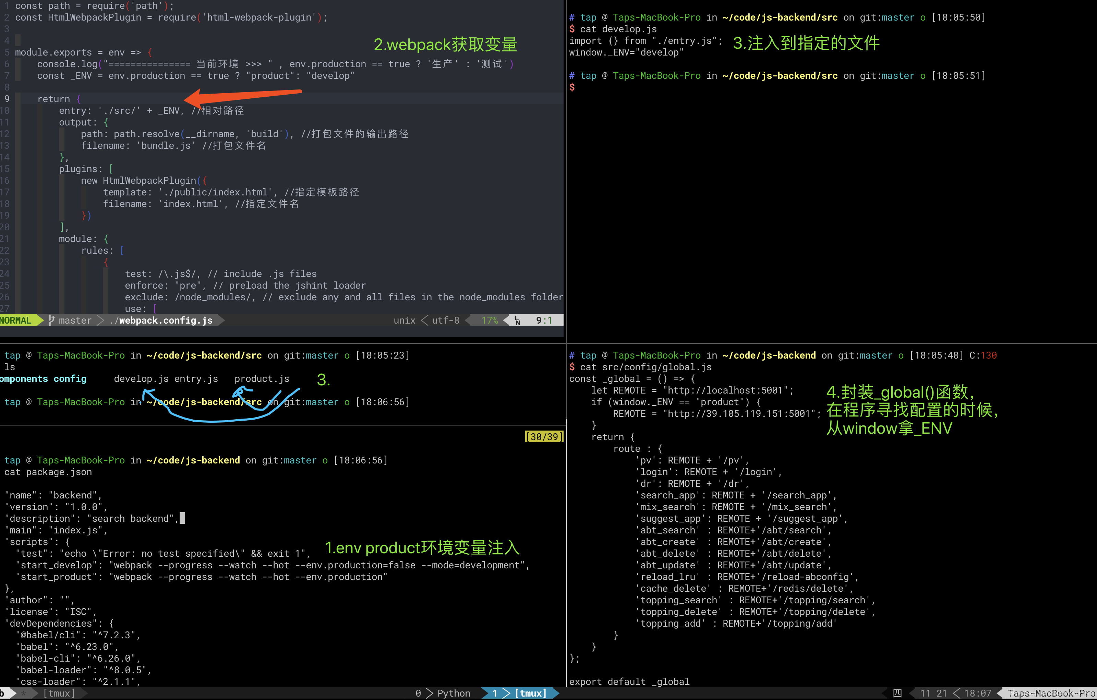Click the console.log 当前环境 line
This screenshot has height=700, width=1097.
[276, 64]
